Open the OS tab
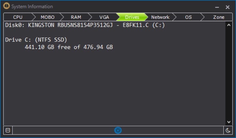The width and height of the screenshot is (236, 138). 188,17
